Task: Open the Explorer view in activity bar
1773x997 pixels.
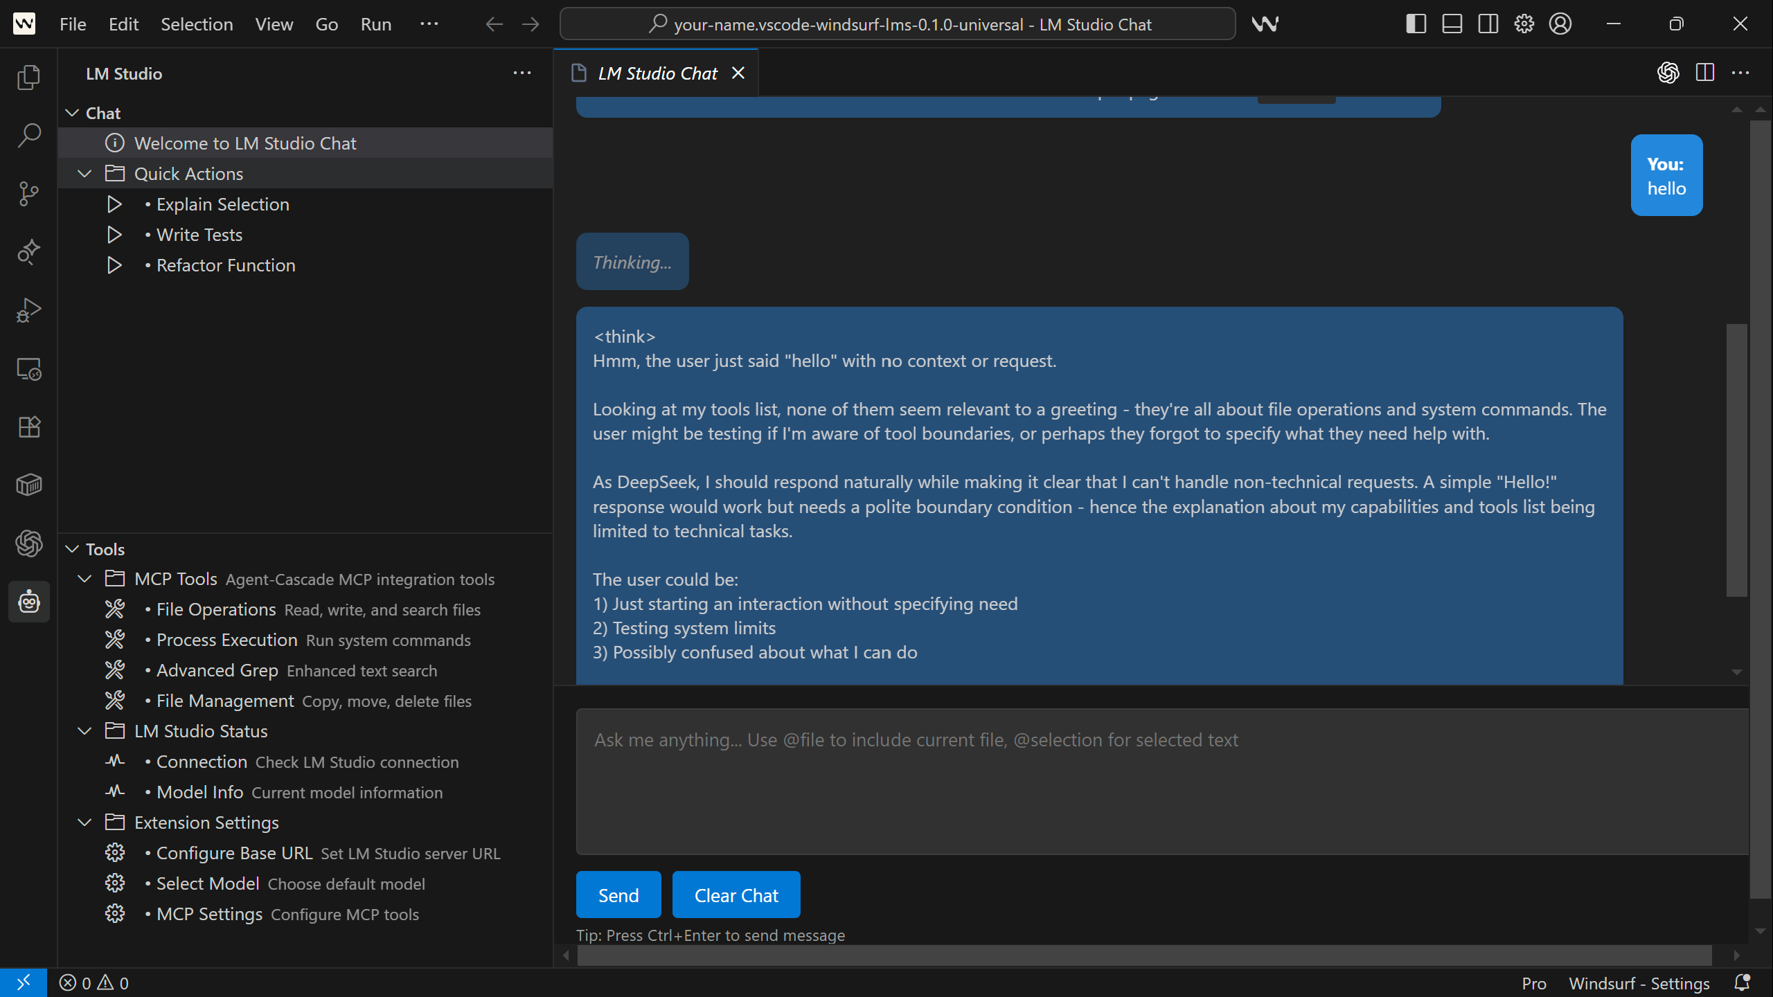Action: (28, 77)
